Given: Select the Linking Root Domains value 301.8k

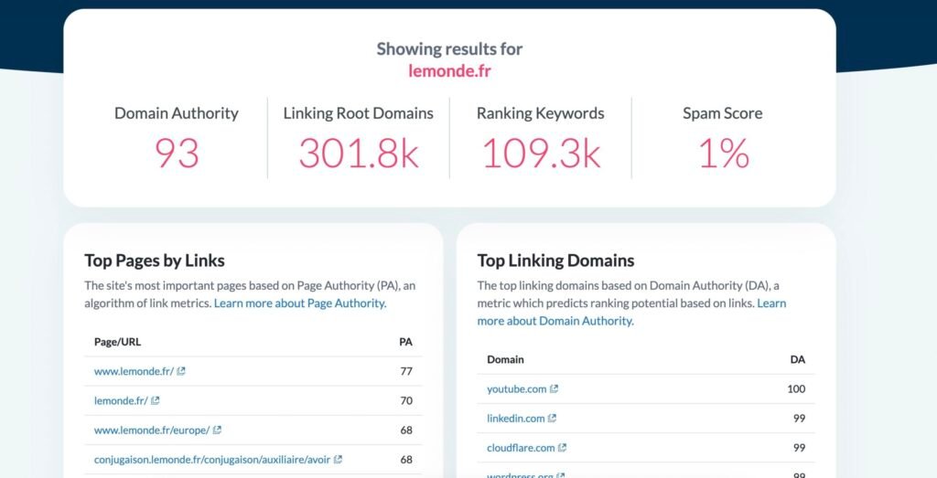Looking at the screenshot, I should pyautogui.click(x=358, y=153).
